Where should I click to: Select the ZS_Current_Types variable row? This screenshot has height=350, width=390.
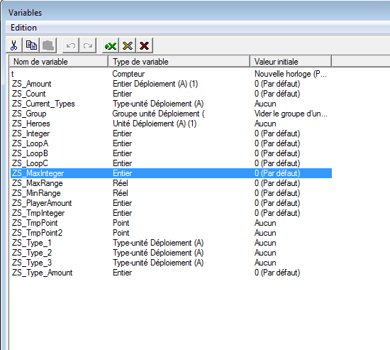coord(171,104)
